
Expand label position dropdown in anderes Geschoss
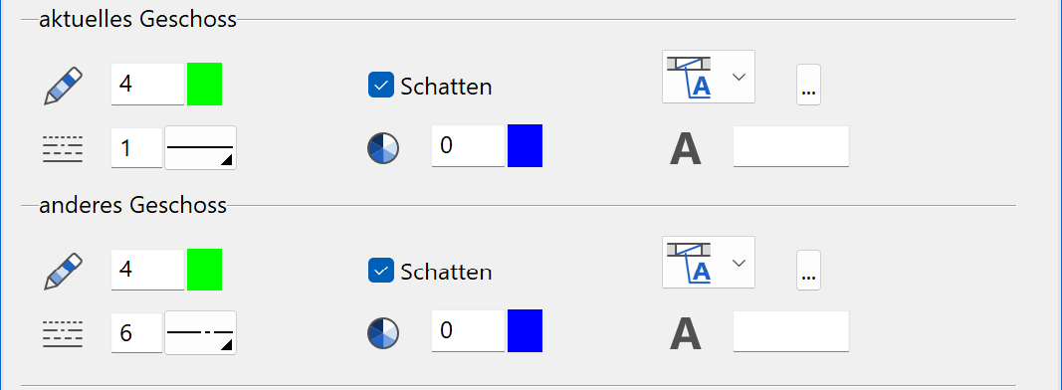click(709, 262)
